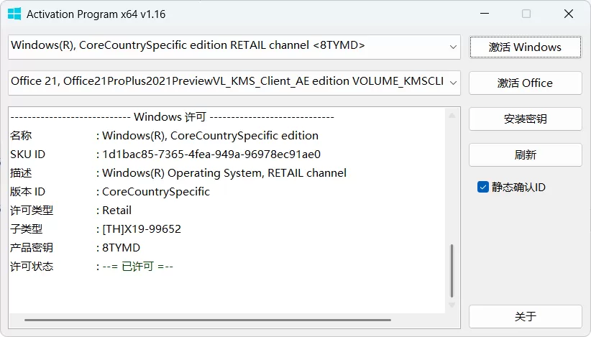Click the 名称 value Windows(R), CoreCountrySpecific edition
Viewport: 591px width, 337px height.
point(211,136)
